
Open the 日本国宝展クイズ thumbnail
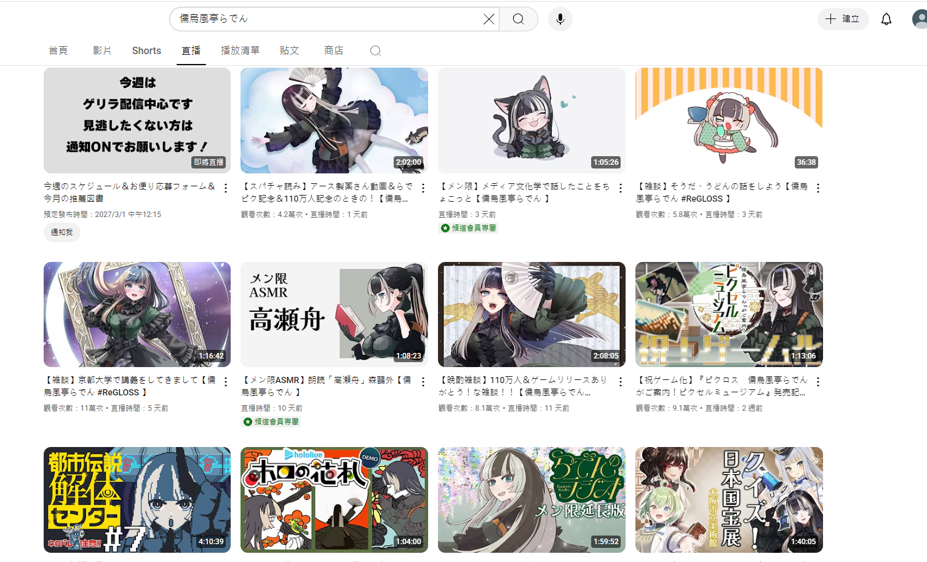[x=729, y=500]
